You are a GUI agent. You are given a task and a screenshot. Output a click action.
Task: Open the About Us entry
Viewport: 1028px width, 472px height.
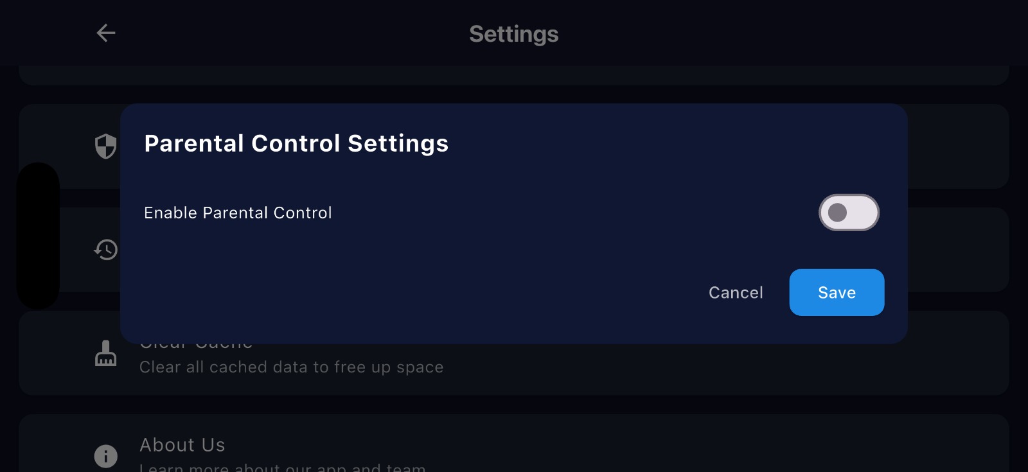182,444
